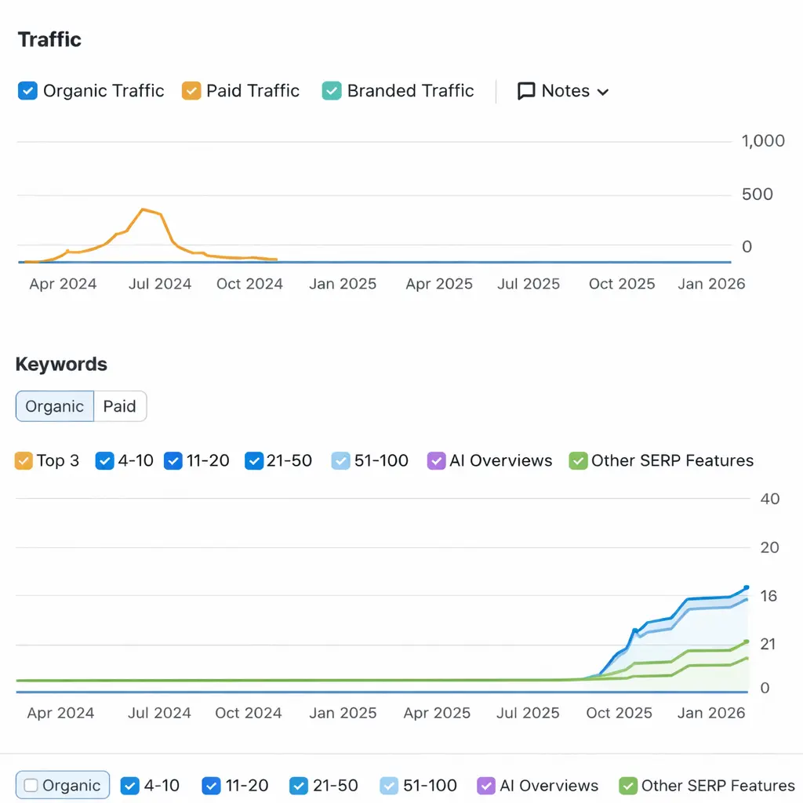
Task: Click the orange Paid Traffic peak near Jul 2024
Action: point(143,209)
